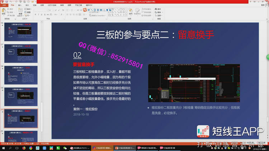Open the WeChat icon in the taskbar

coord(65,148)
